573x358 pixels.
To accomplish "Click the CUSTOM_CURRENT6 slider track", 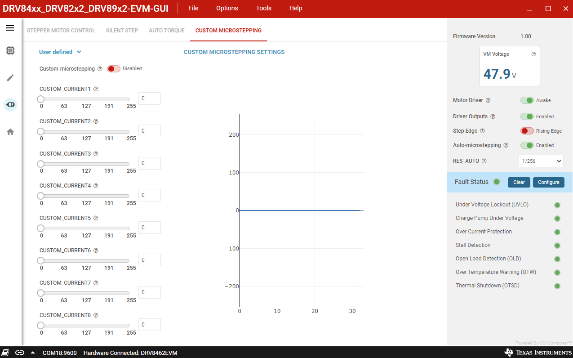I will click(x=85, y=260).
